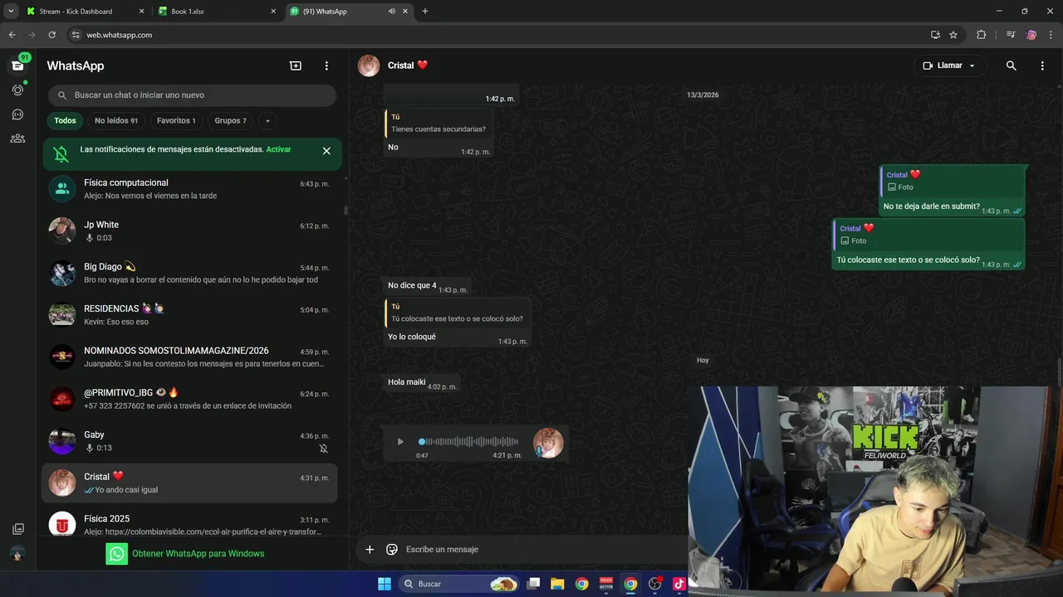Image resolution: width=1063 pixels, height=597 pixels.
Task: Open quoted message 'Tienes cuentas secundarias?'
Action: click(438, 124)
